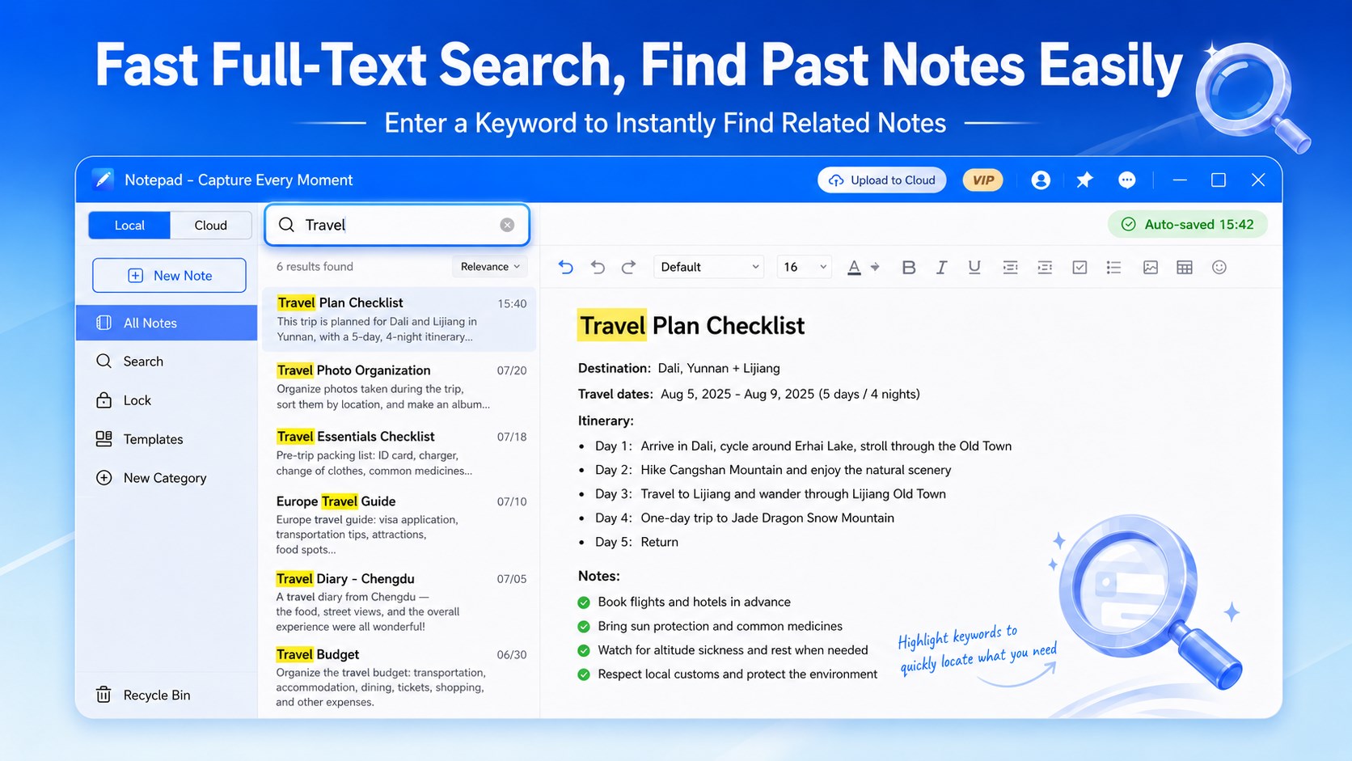Open the Search section in the sidebar
Viewport: 1352px width, 761px height.
(167, 361)
